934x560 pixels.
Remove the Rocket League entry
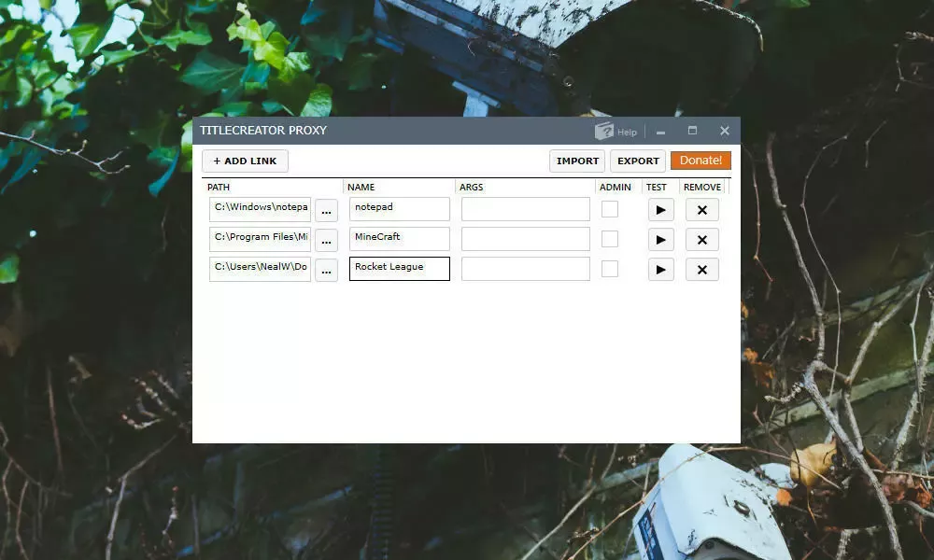click(701, 270)
